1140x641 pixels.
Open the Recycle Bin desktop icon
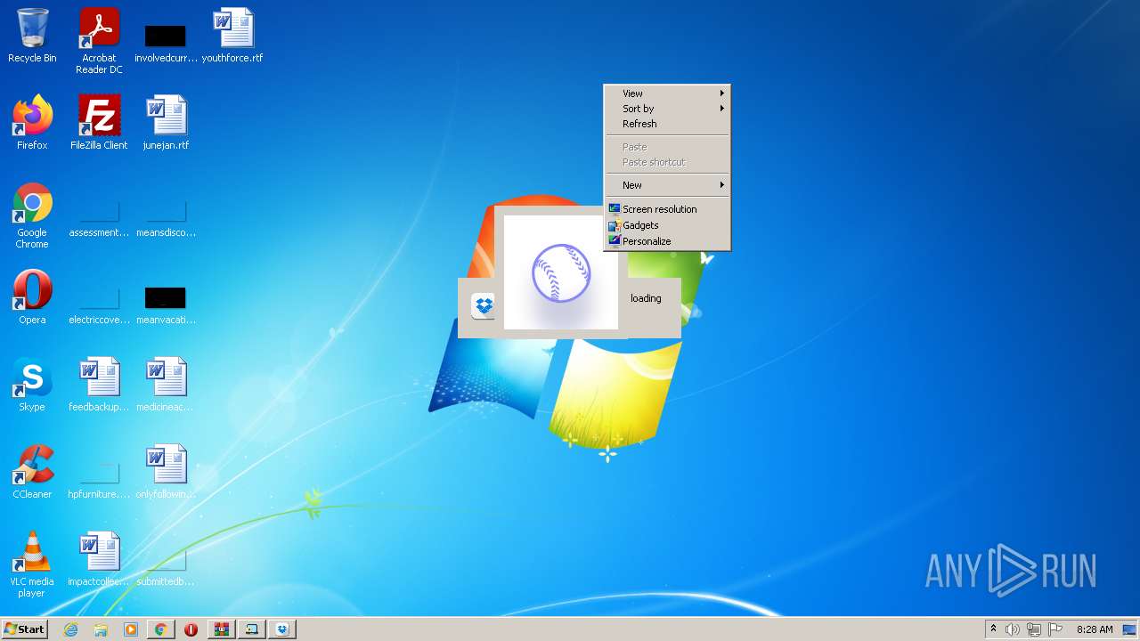coord(32,37)
